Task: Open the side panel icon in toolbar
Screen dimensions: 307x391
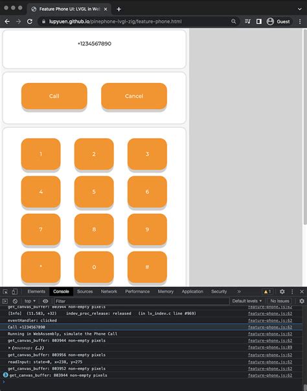Action: [259, 21]
